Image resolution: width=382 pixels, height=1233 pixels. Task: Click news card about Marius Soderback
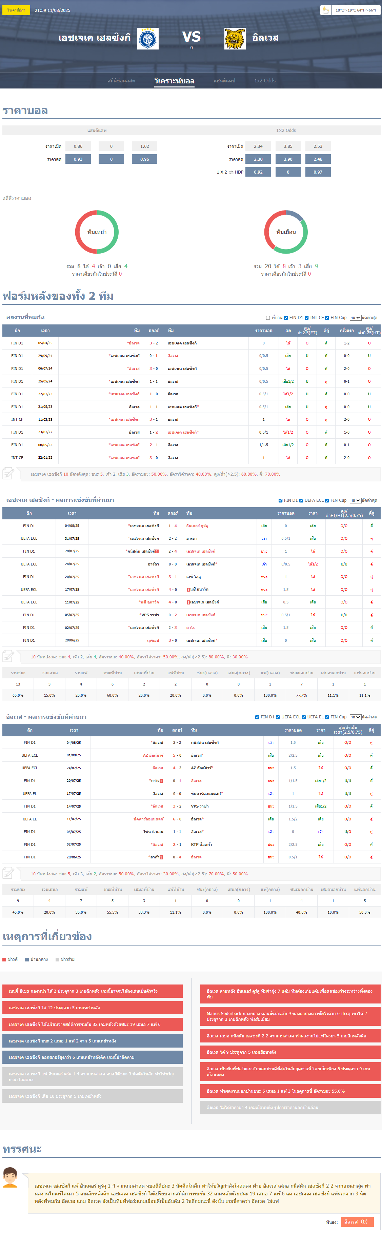(290, 1016)
